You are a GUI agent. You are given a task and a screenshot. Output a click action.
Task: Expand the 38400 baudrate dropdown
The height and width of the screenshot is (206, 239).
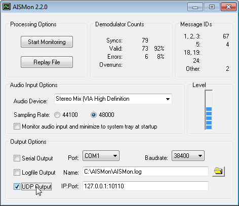click(188, 156)
